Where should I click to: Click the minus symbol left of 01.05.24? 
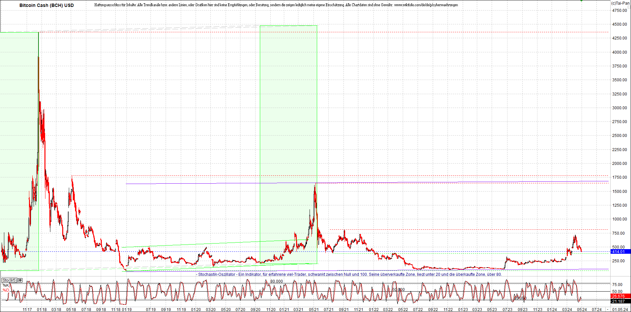(x=608, y=309)
